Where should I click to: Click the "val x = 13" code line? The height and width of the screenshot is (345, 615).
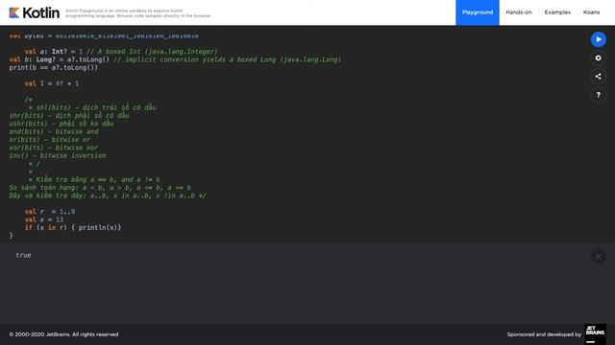(x=44, y=219)
